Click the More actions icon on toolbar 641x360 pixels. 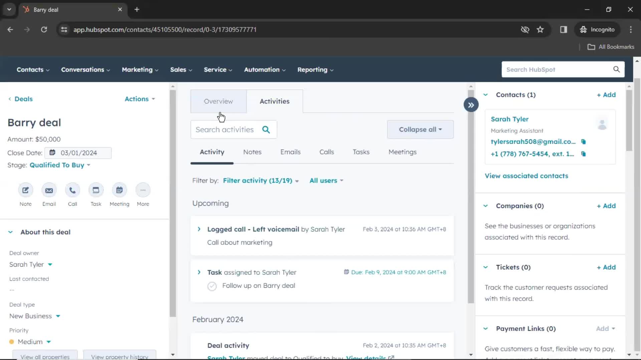pos(143,190)
